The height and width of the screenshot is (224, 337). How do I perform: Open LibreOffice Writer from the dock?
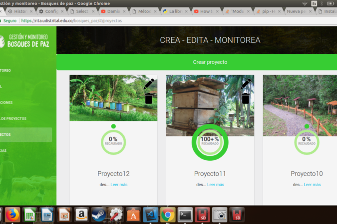pos(47,215)
